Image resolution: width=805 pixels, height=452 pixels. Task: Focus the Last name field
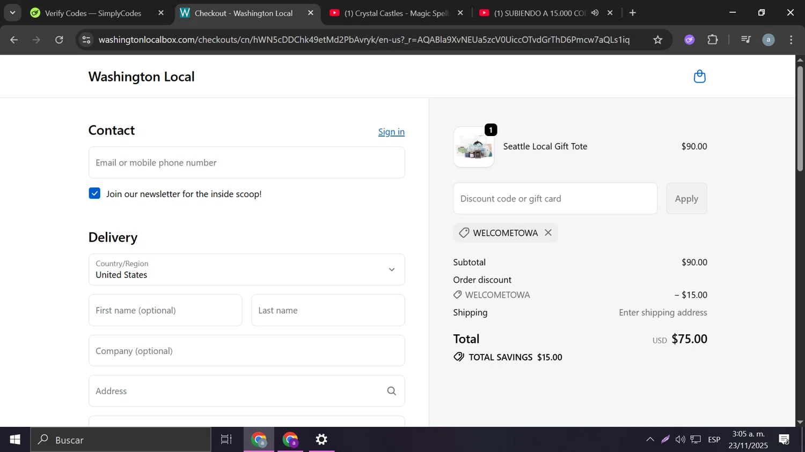[328, 310]
